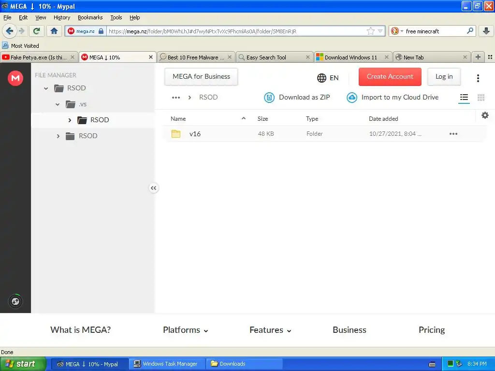The width and height of the screenshot is (495, 371).
Task: Open the Platforms dropdown
Action: [x=185, y=330]
